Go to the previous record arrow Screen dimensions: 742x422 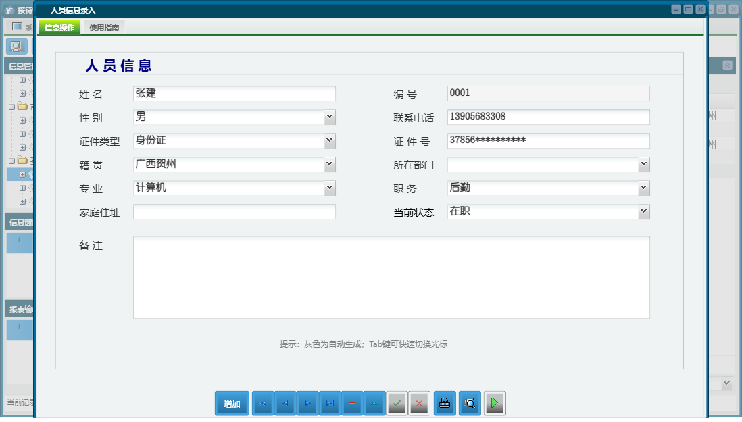pyautogui.click(x=285, y=404)
